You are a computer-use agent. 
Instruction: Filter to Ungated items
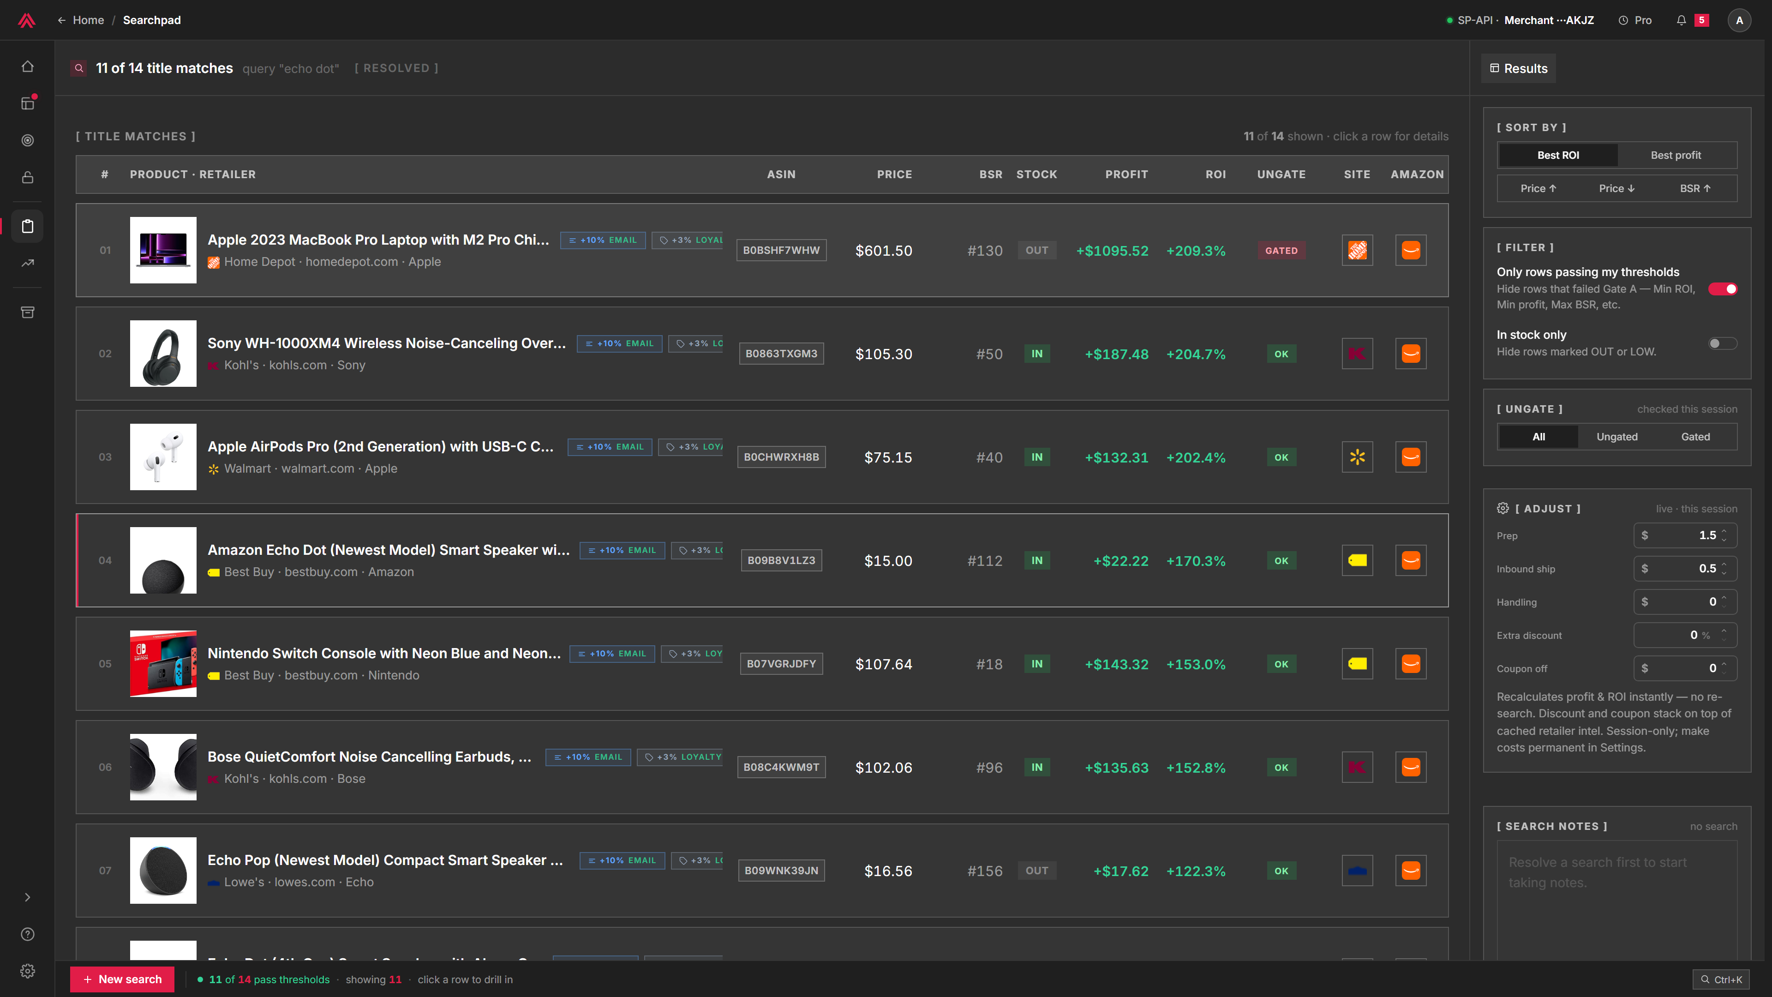click(1616, 437)
